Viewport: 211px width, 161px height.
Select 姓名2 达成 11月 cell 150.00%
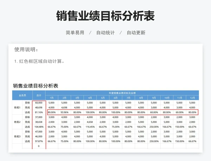click(x=179, y=127)
